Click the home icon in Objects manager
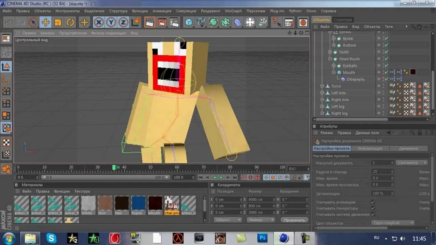The height and width of the screenshot is (245, 436). (419, 27)
